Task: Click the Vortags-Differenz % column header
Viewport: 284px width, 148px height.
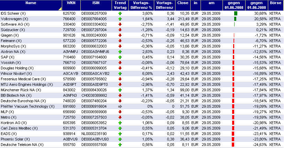Action: pyautogui.click(x=141, y=5)
